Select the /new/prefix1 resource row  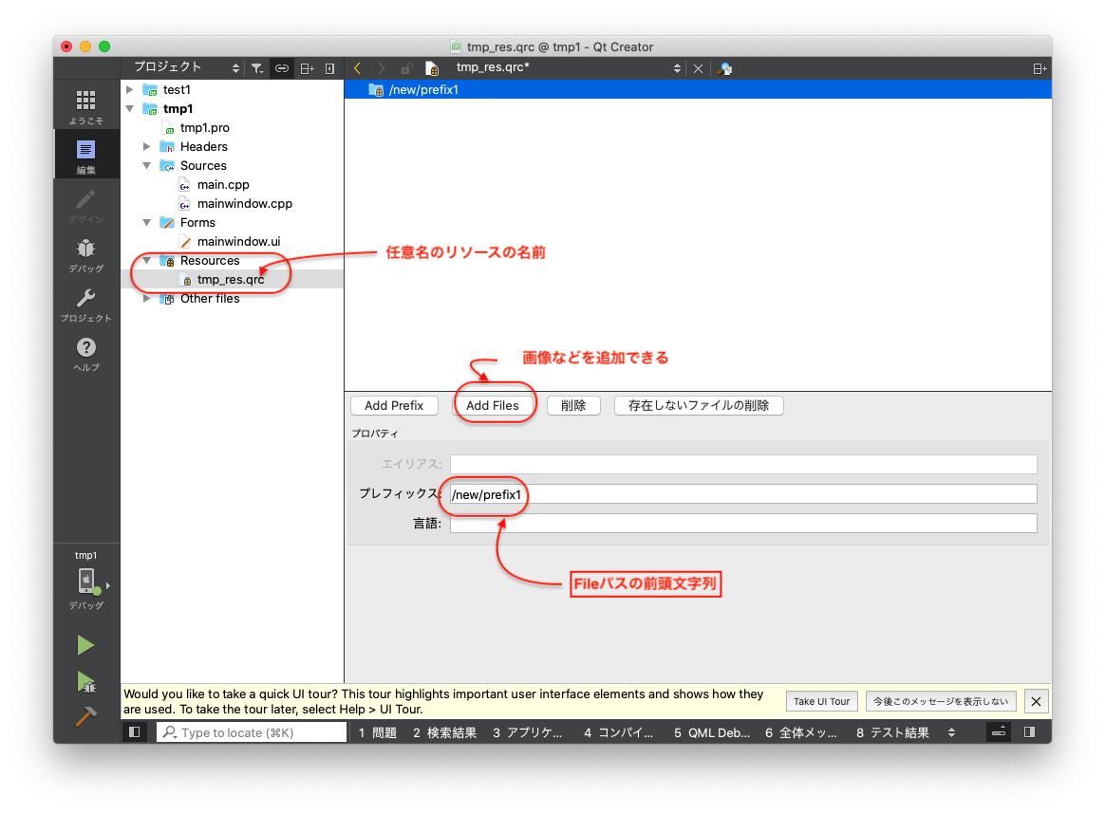(x=698, y=89)
